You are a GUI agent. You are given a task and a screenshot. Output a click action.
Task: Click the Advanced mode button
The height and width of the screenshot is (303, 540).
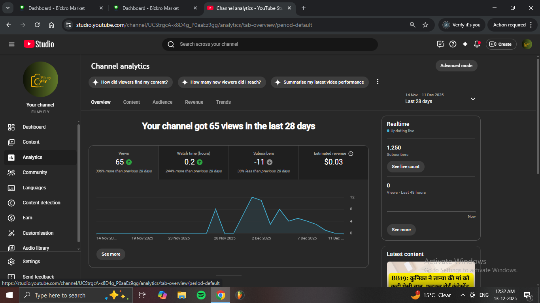(x=456, y=65)
